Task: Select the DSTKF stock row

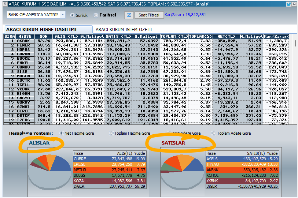Action: coord(146,115)
